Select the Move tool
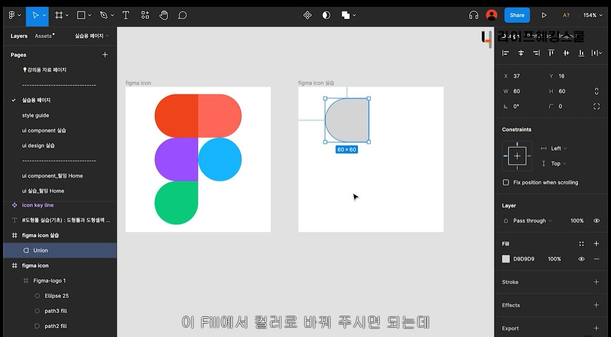Screen dimensions: 611x337 click(35, 15)
